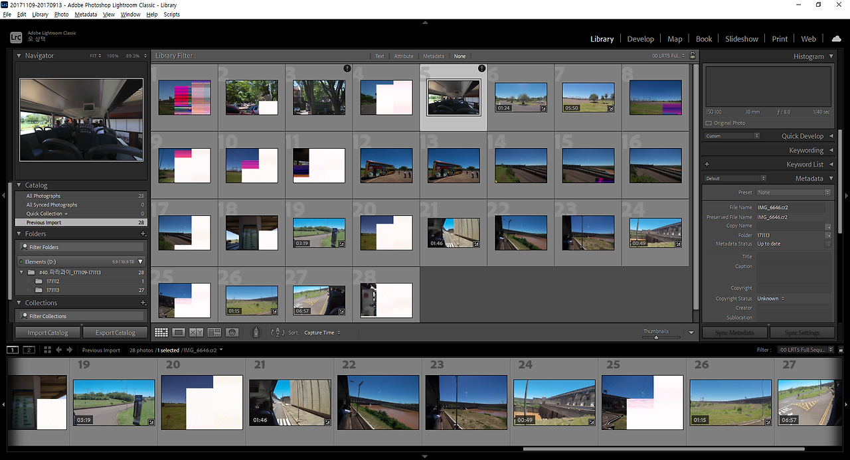The width and height of the screenshot is (850, 460).
Task: Collapse the Folders panel
Action: pyautogui.click(x=19, y=234)
